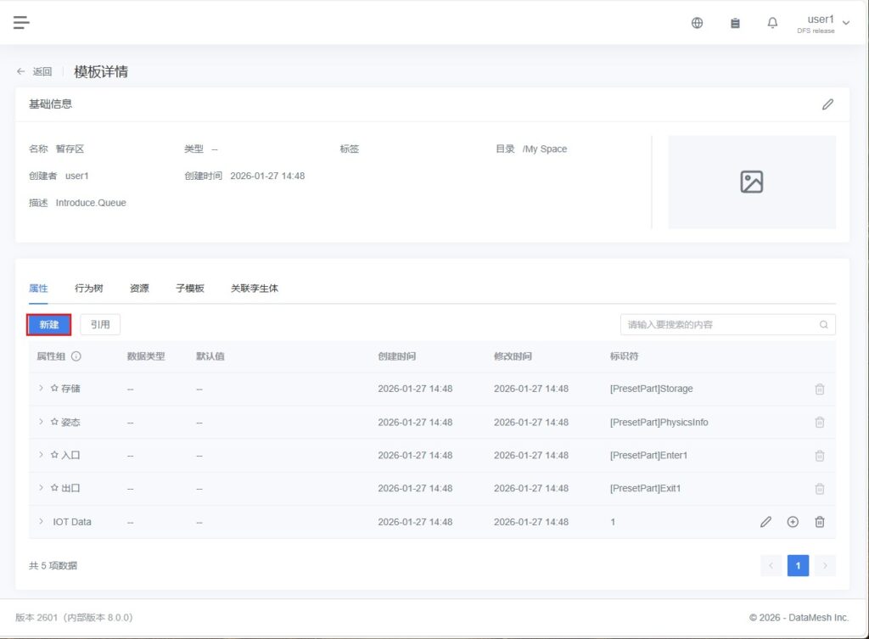Click the 返回 back link
Screen dimensions: 869x639
click(35, 72)
